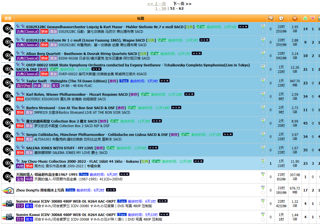Bookmark the 天国的情人-邓丽君 torrent star
The image size is (320, 224).
pyautogui.click(x=263, y=179)
